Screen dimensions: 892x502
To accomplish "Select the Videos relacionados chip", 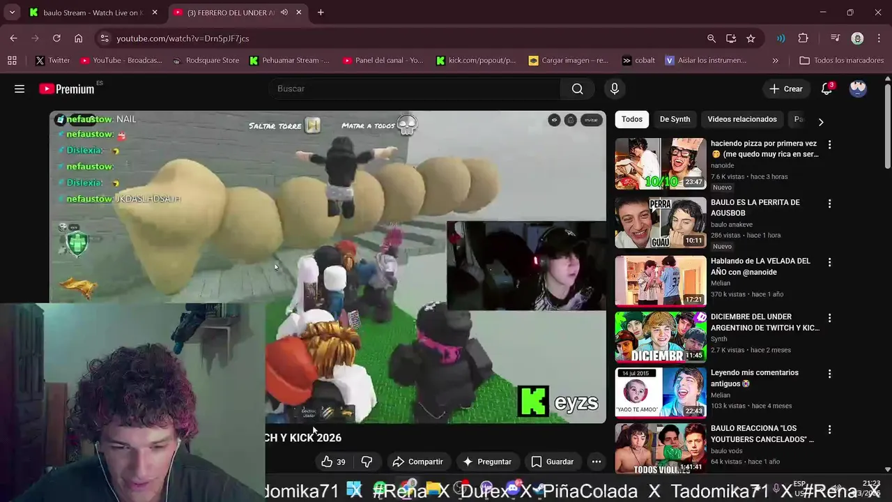I will point(742,119).
